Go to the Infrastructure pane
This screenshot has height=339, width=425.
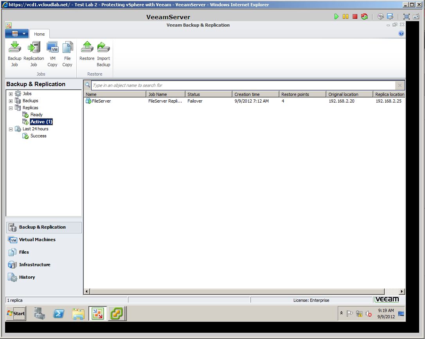coord(34,265)
